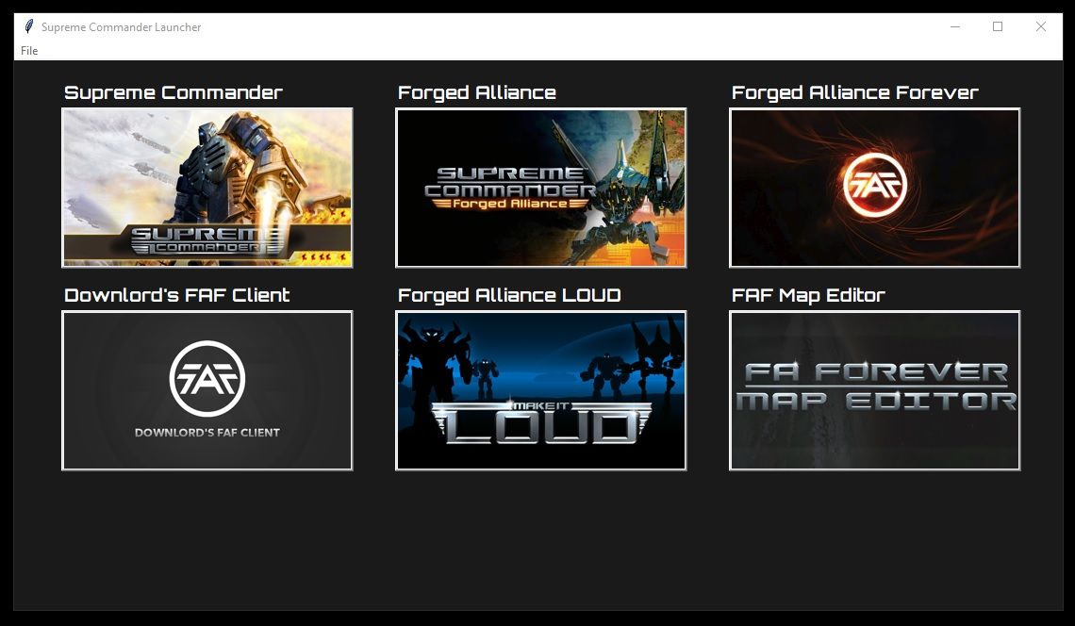
Task: Click the "Forged Alliance" heading text
Action: [x=477, y=92]
